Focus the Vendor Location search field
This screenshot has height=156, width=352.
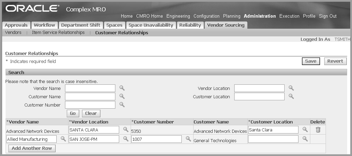click(259, 88)
